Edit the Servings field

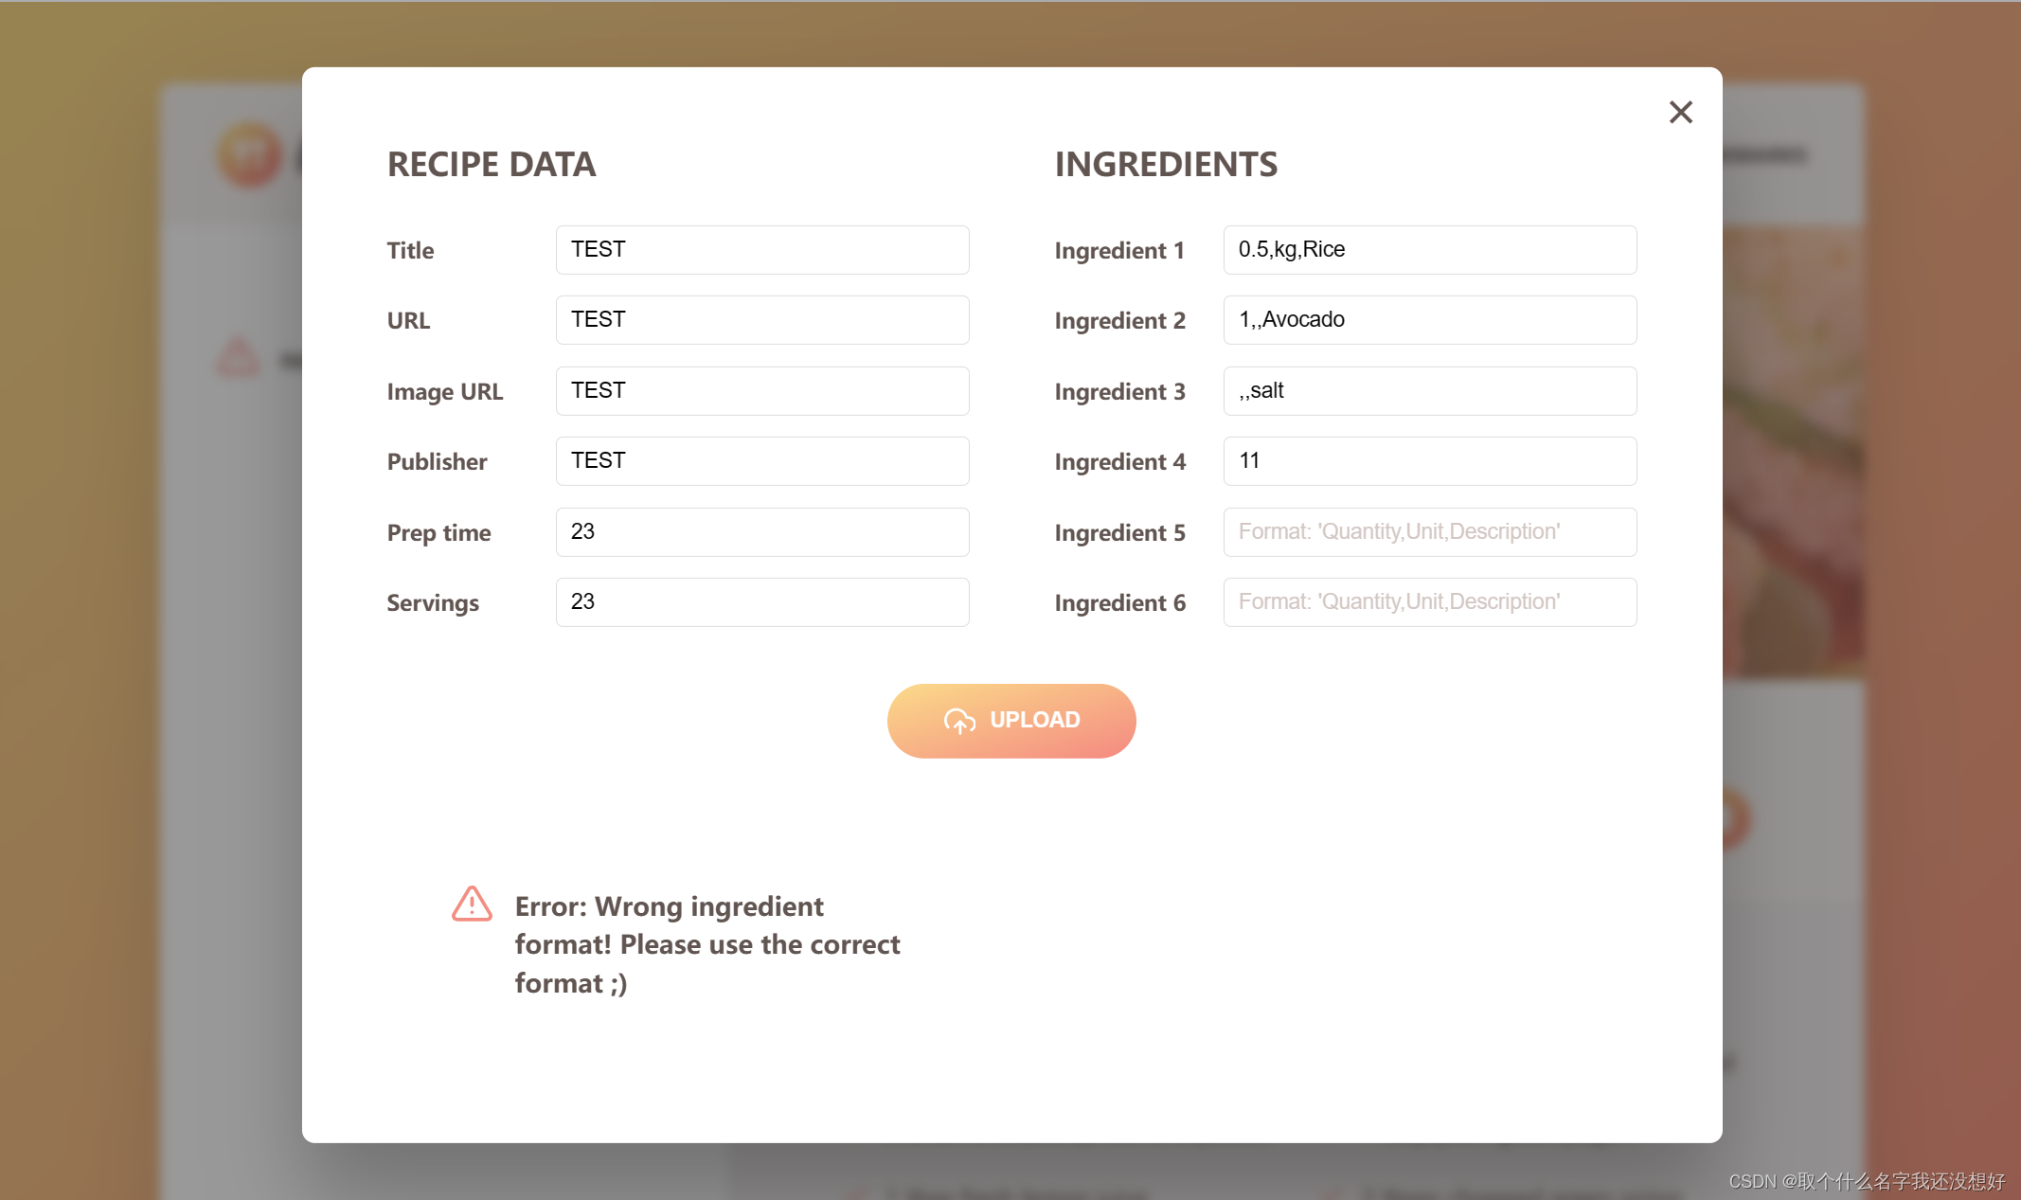762,602
